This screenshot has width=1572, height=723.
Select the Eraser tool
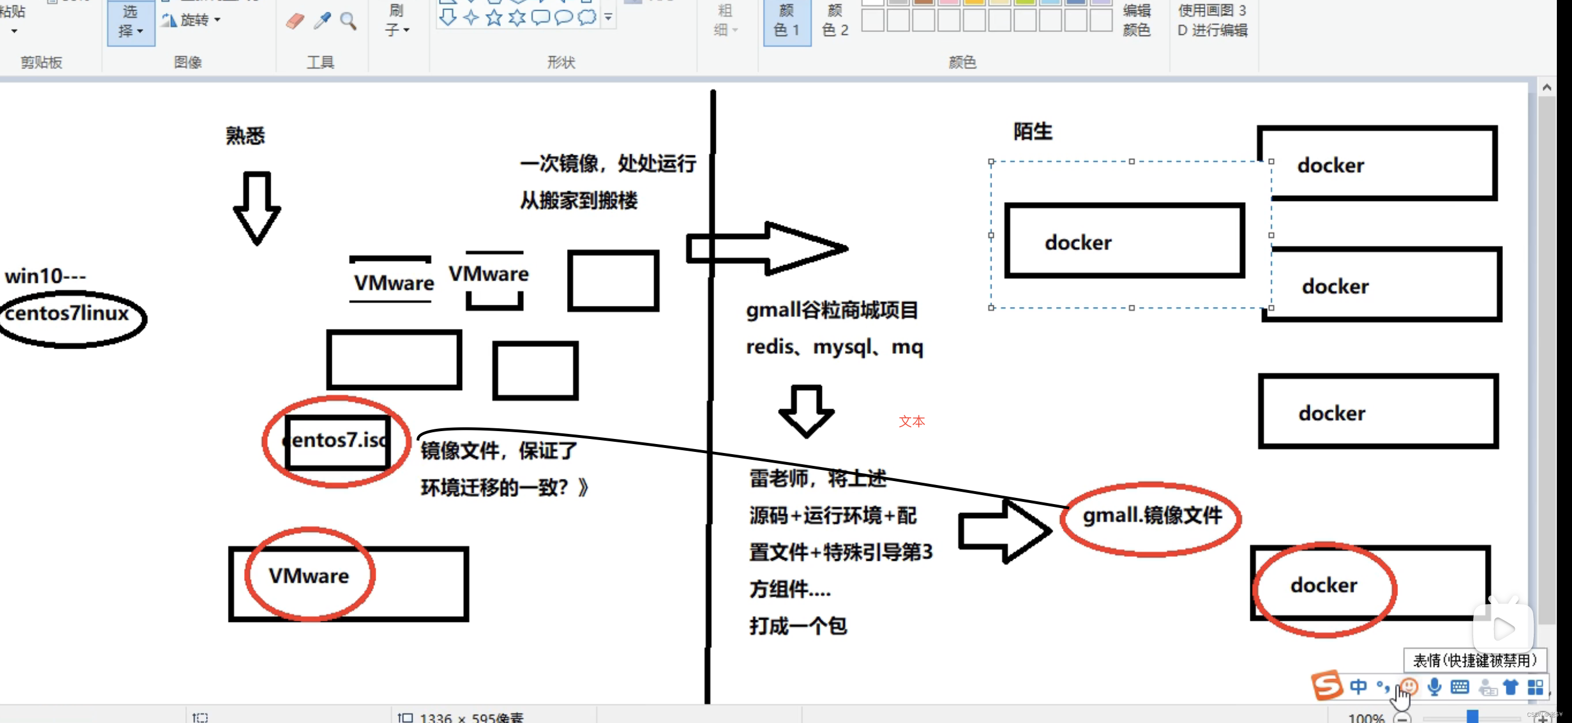(295, 21)
